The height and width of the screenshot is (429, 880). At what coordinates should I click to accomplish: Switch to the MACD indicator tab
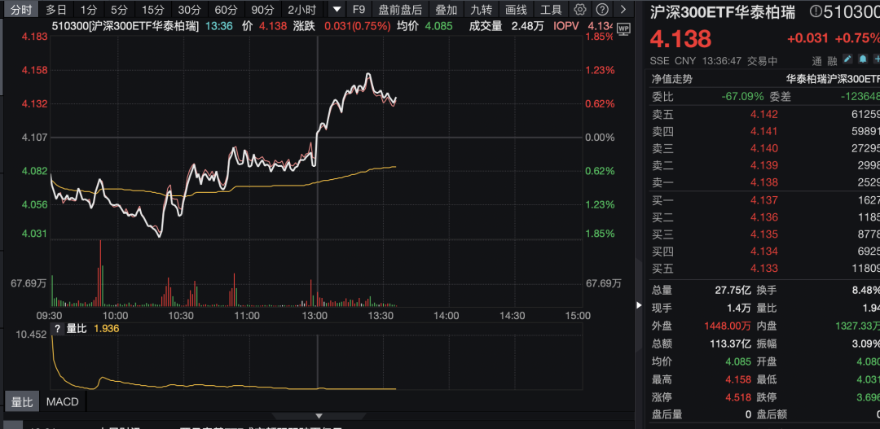pyautogui.click(x=62, y=402)
